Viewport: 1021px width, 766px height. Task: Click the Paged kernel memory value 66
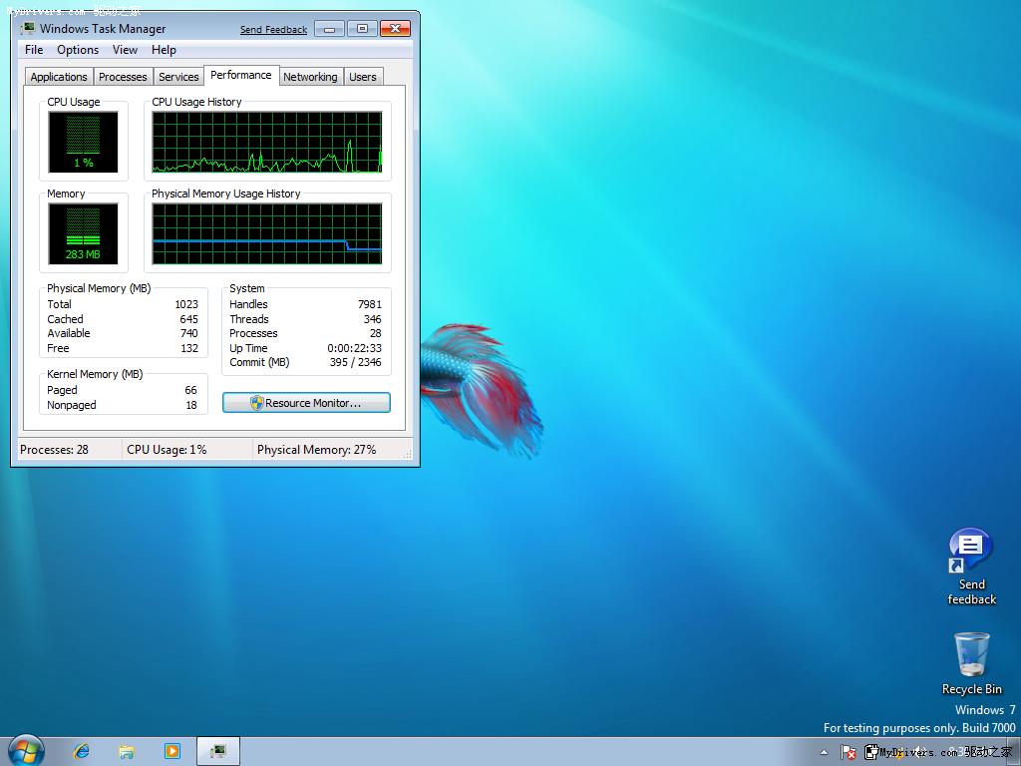pos(190,390)
